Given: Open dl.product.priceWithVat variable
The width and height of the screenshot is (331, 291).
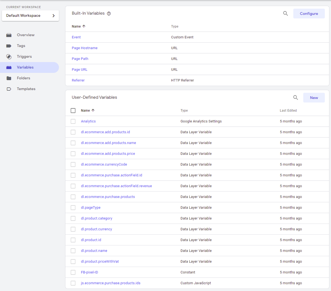Looking at the screenshot, I should tap(100, 261).
